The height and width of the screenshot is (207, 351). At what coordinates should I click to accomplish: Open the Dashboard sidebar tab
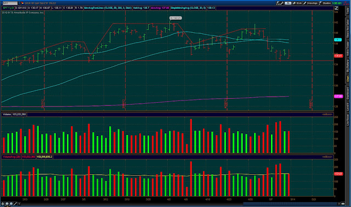pos(348,93)
